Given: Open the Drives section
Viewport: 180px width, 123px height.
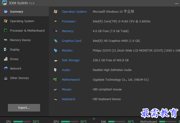Looking at the screenshot, I should tap(24, 59).
